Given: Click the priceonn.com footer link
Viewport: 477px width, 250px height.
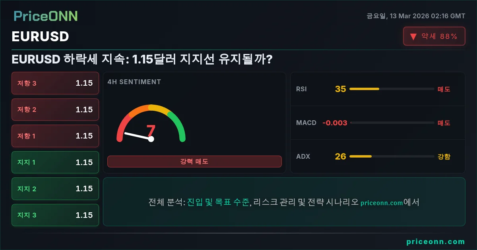Looking at the screenshot, I should [436, 242].
